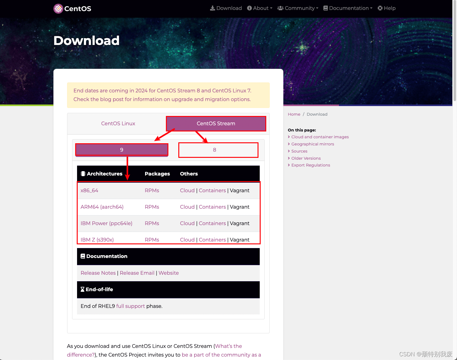Jump to Cloud and container images
This screenshot has width=457, height=360.
click(x=320, y=137)
